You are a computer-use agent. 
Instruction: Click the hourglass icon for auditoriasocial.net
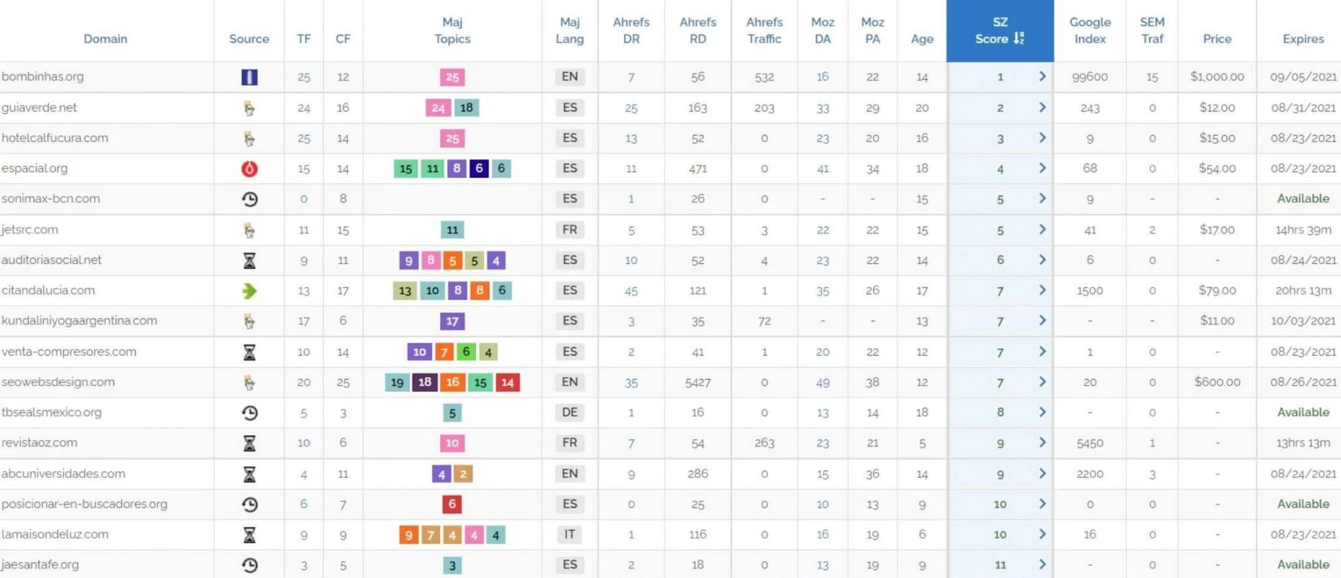click(249, 261)
